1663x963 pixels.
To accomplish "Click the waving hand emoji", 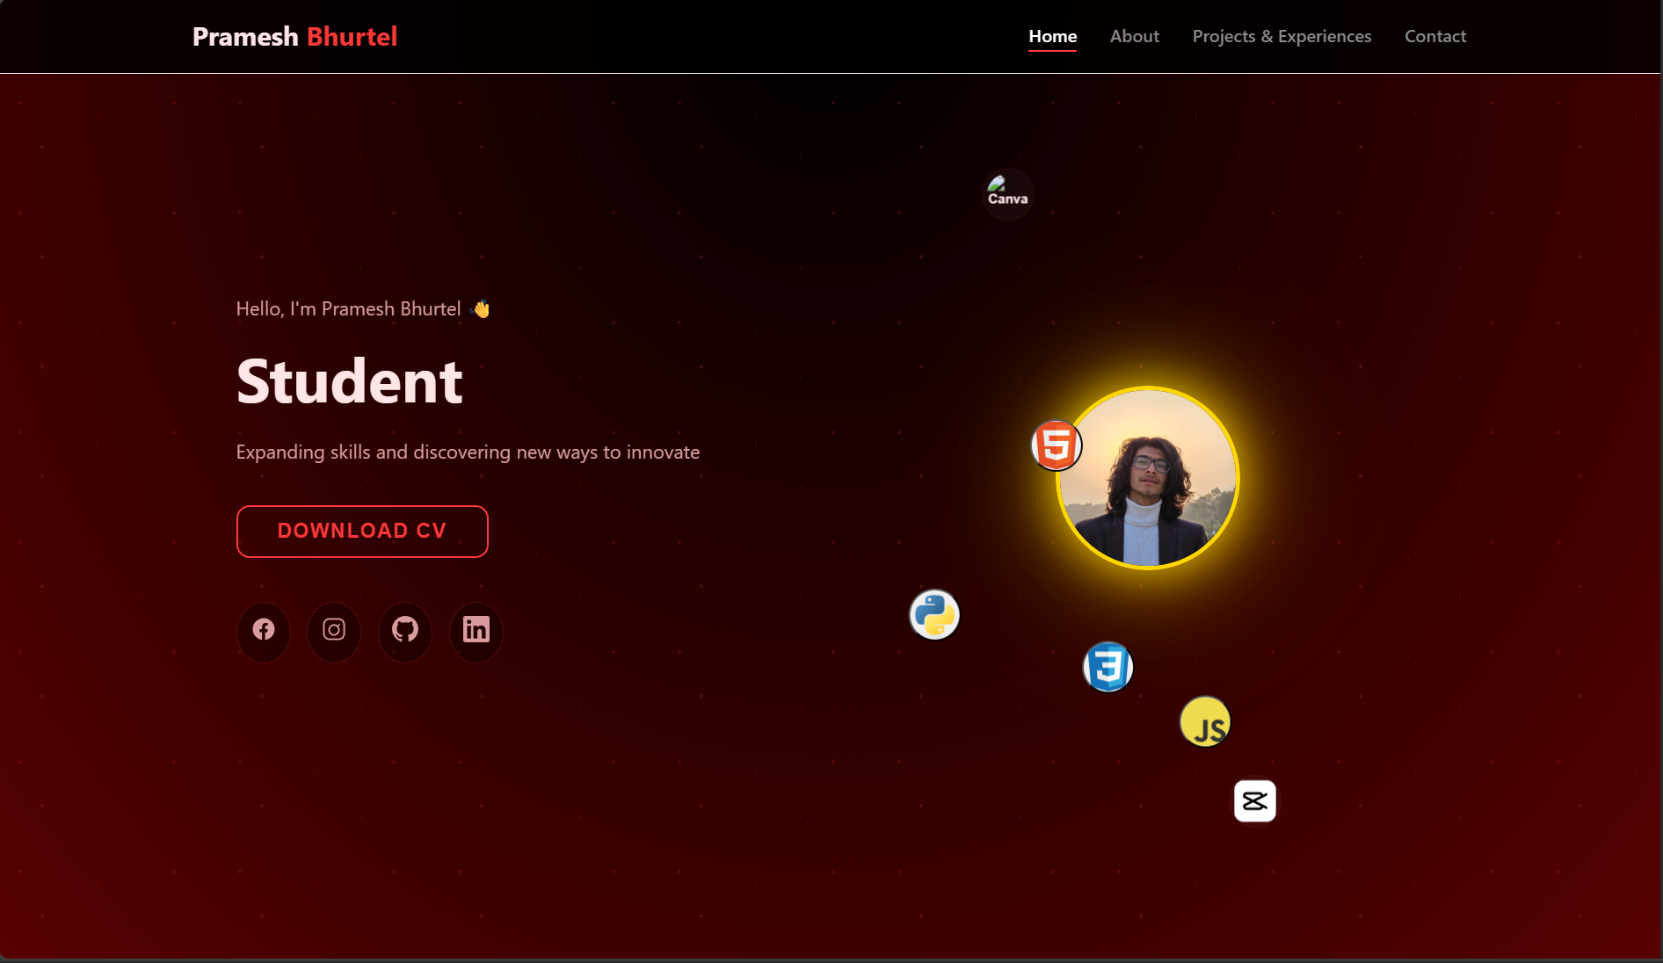I will [x=481, y=308].
